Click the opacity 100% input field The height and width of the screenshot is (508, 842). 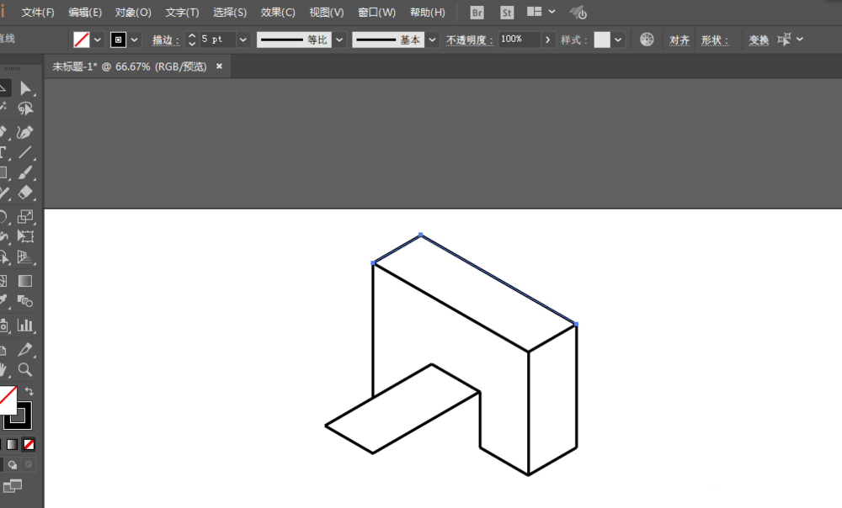[x=520, y=40]
